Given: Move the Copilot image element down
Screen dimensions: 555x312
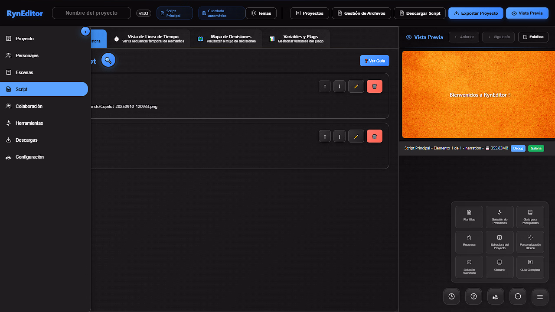Looking at the screenshot, I should [340, 86].
